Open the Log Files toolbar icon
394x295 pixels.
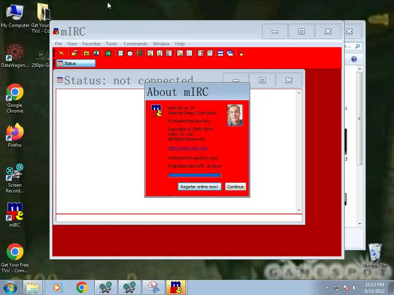[189, 53]
